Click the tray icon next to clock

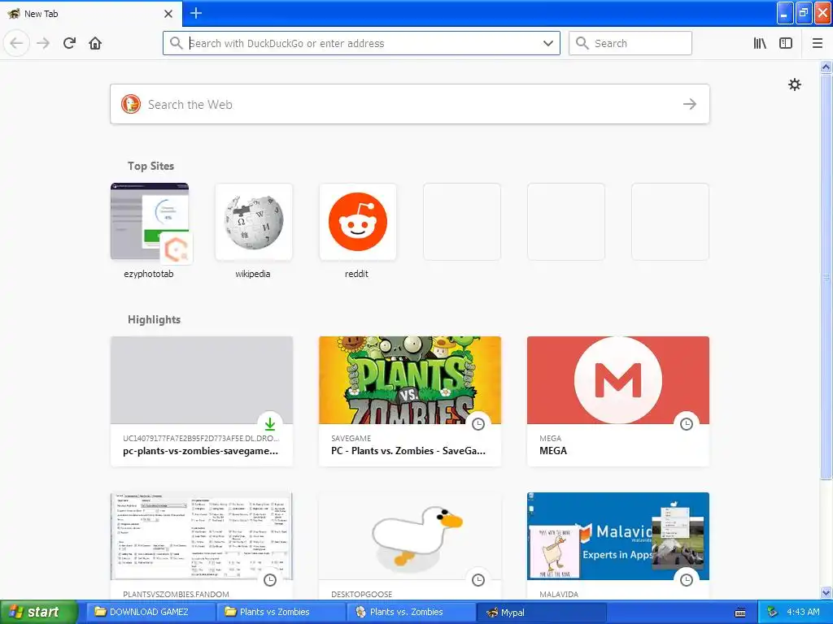771,612
